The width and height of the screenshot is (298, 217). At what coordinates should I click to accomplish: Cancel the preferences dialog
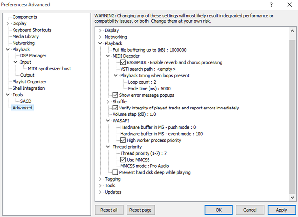click(x=250, y=210)
